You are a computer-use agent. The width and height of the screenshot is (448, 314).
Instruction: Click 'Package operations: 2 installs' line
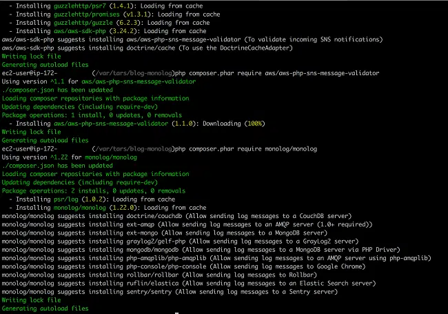coord(94,190)
